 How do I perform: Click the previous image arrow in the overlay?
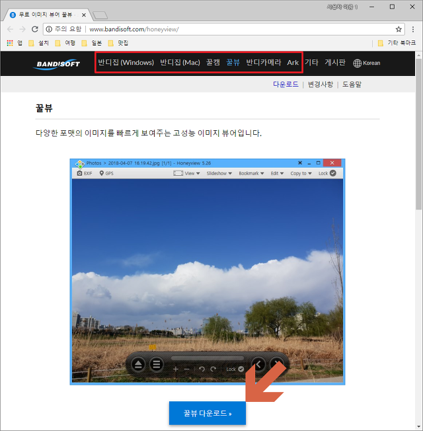tap(258, 364)
